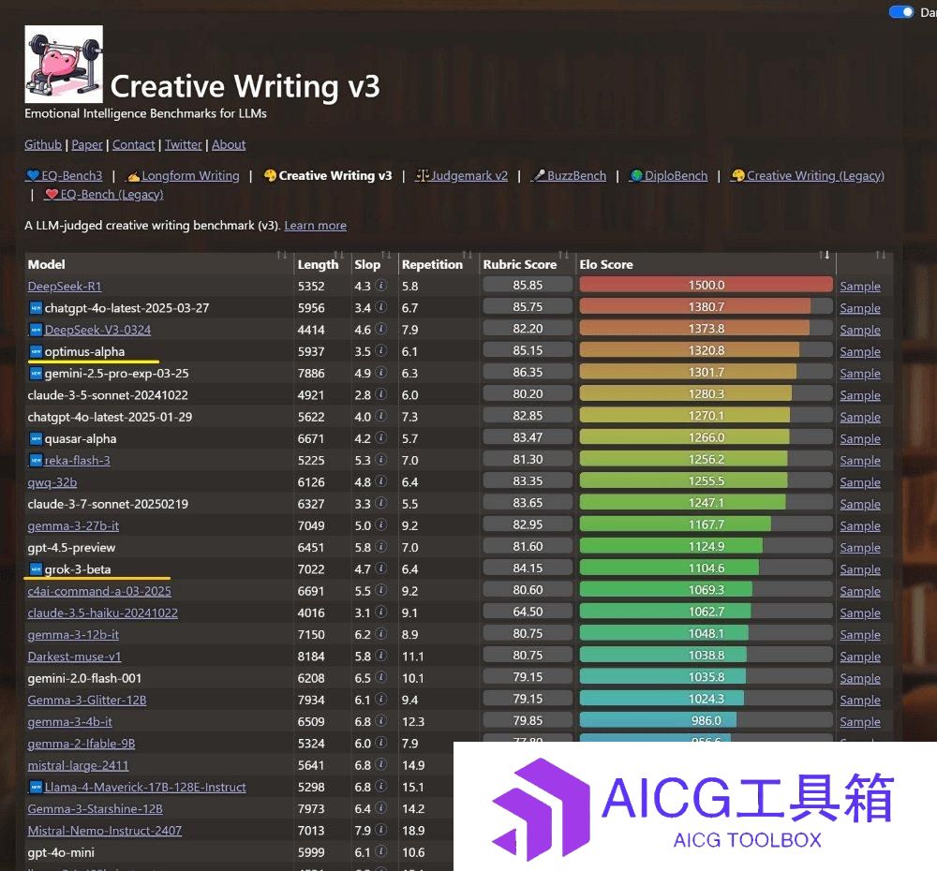Screen dimensions: 937x871
Task: Click Slop info icon for gemini-2.5-pro-exp-03-25
Action: (x=381, y=373)
